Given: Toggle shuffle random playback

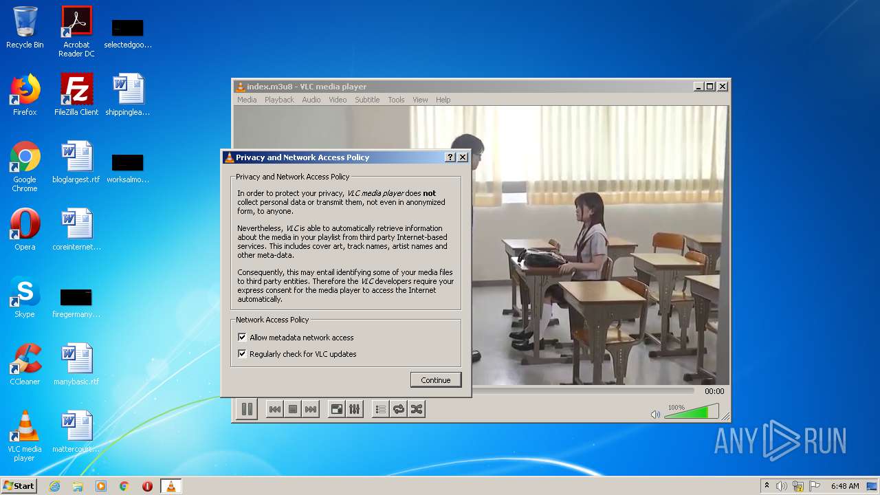Looking at the screenshot, I should point(416,409).
